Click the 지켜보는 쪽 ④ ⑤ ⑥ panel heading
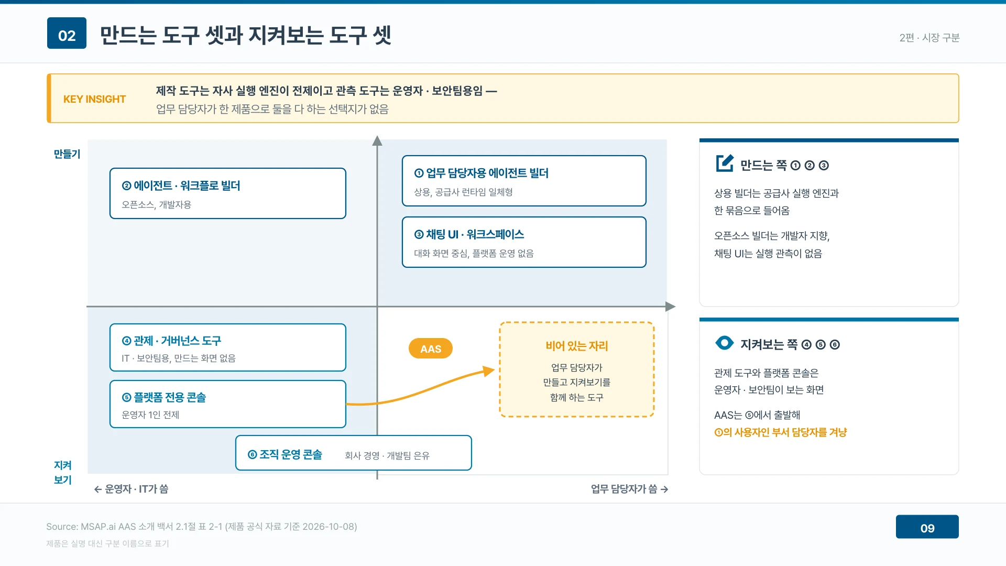This screenshot has height=566, width=1006. pos(790,345)
